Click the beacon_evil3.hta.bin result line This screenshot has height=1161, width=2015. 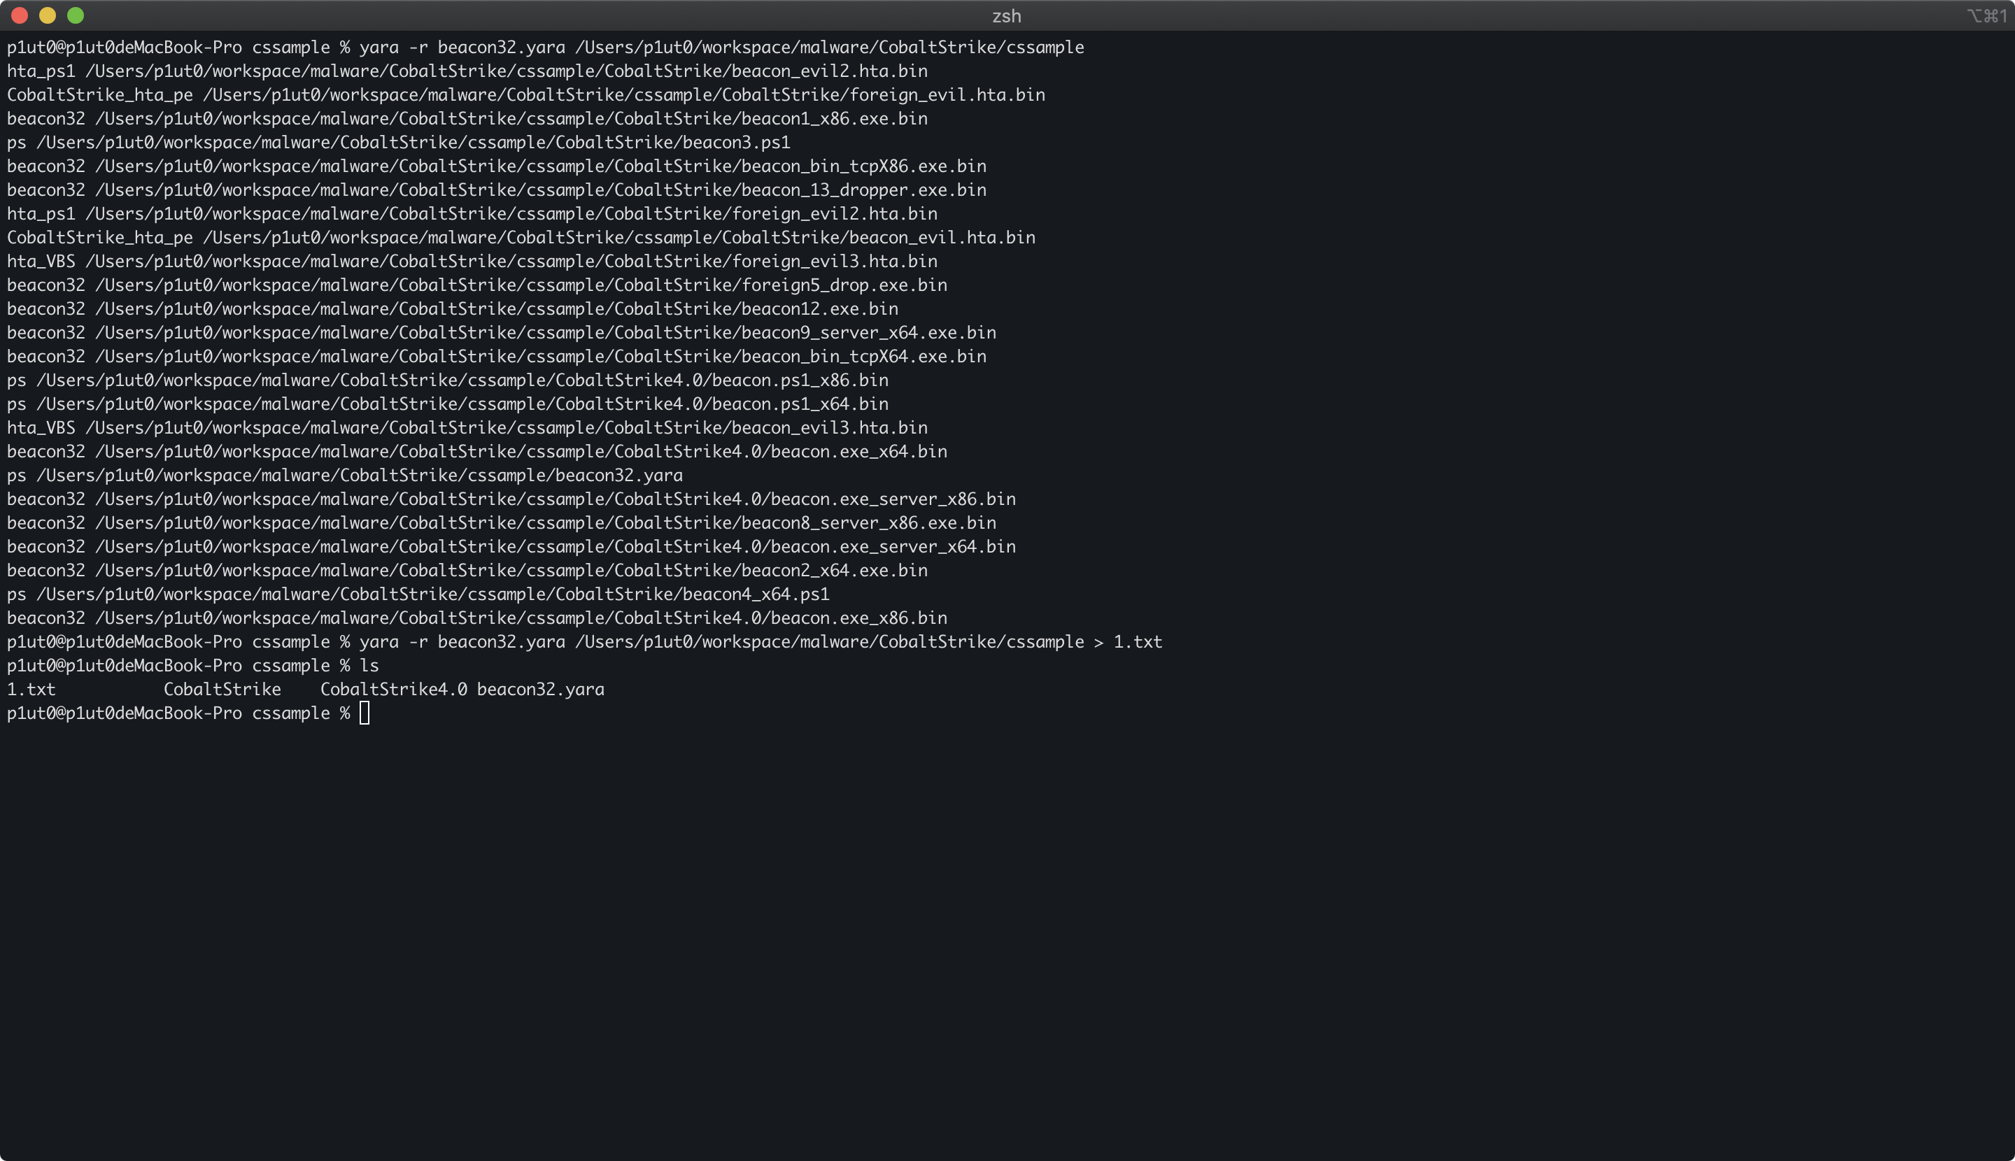[x=467, y=428]
